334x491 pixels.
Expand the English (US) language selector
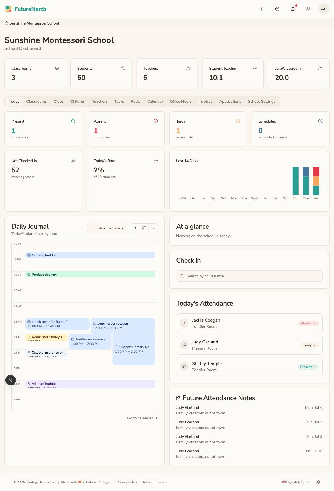(296, 482)
